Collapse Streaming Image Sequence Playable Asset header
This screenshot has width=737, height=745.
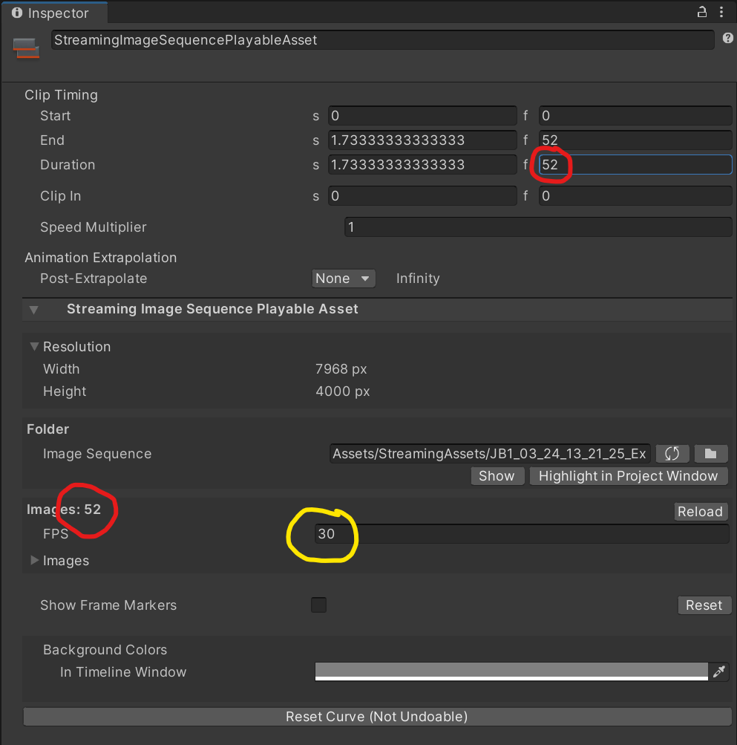33,310
